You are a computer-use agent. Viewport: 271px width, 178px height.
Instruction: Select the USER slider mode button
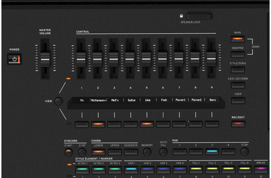238,101
